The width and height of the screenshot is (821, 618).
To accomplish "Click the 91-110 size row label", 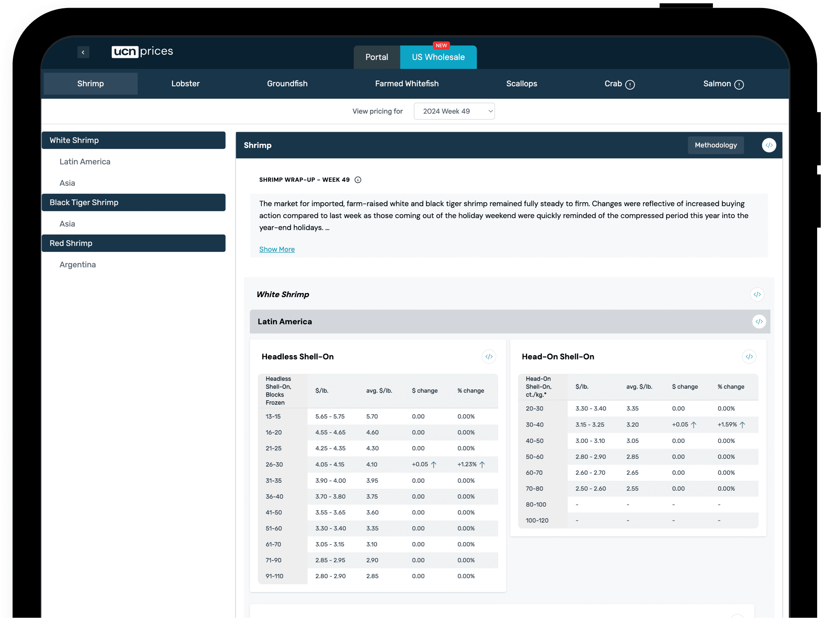I will pos(274,577).
